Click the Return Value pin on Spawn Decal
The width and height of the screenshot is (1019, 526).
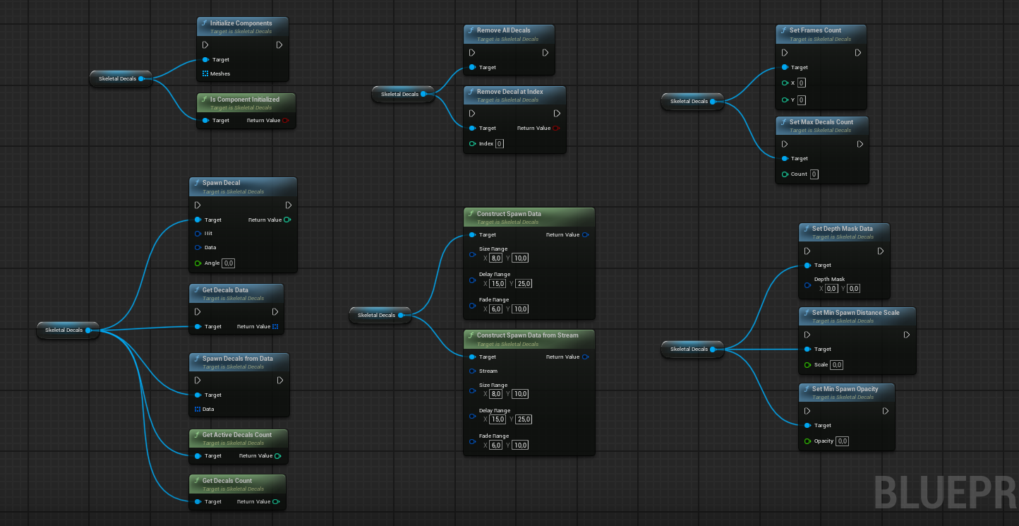coord(287,220)
